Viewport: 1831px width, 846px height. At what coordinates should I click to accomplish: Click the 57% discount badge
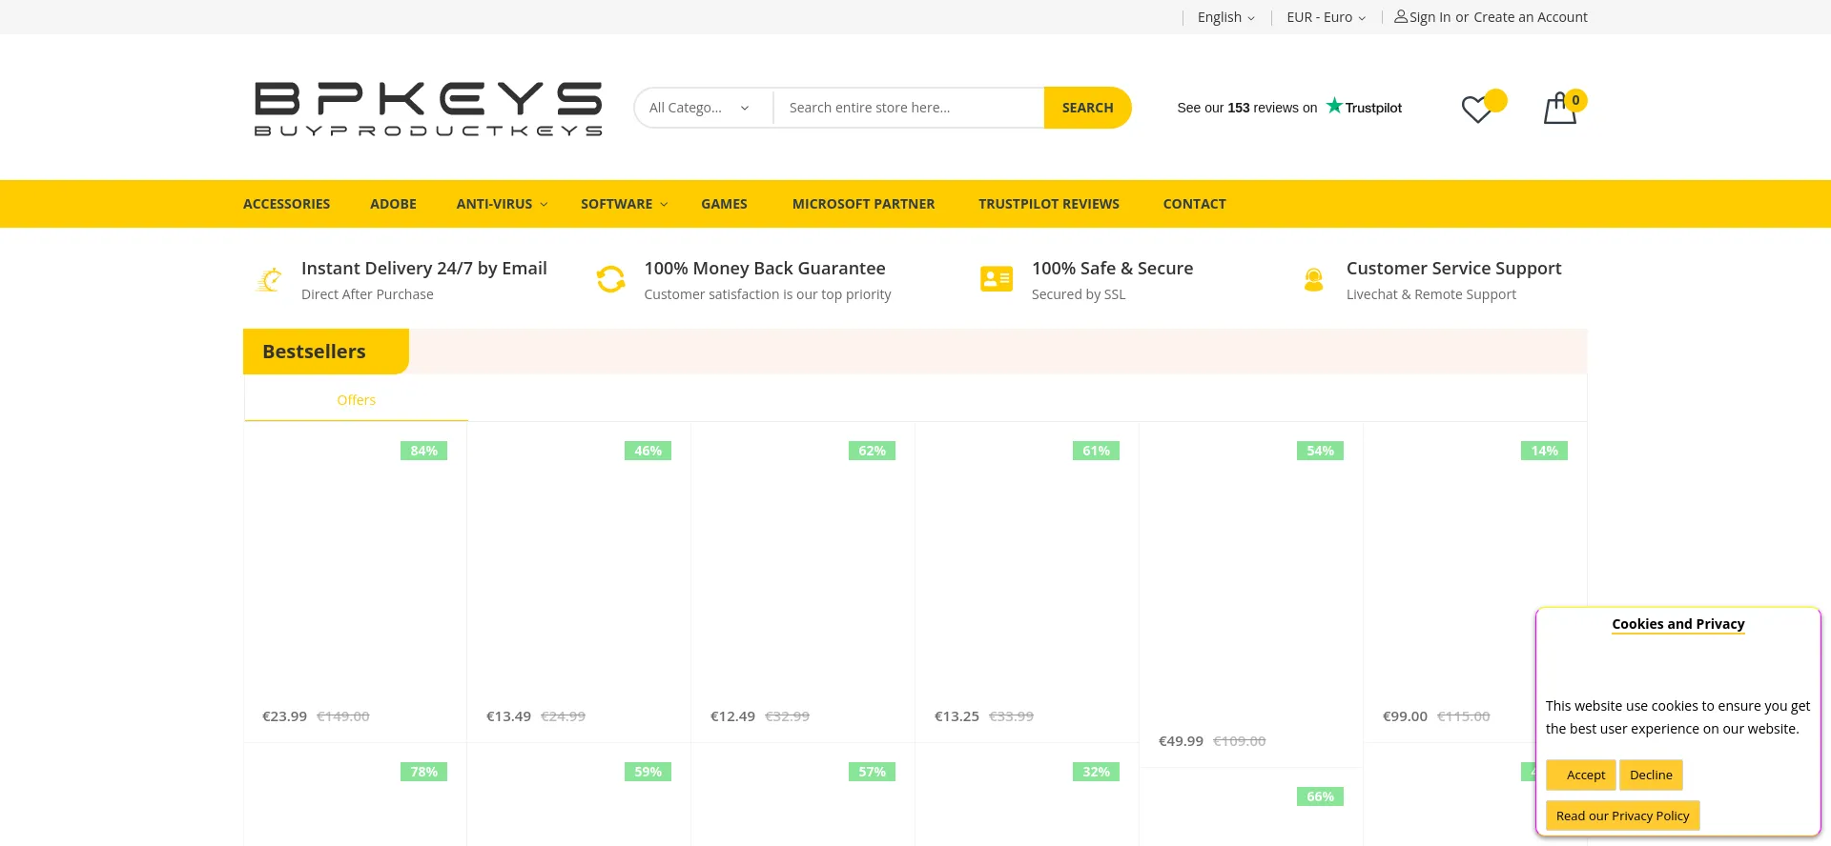(x=872, y=772)
